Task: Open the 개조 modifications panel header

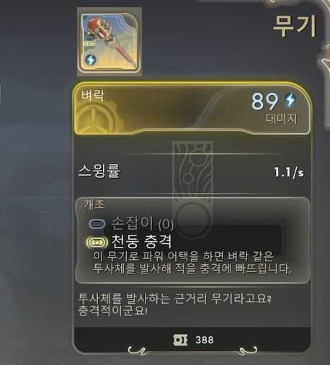Action: 94,204
